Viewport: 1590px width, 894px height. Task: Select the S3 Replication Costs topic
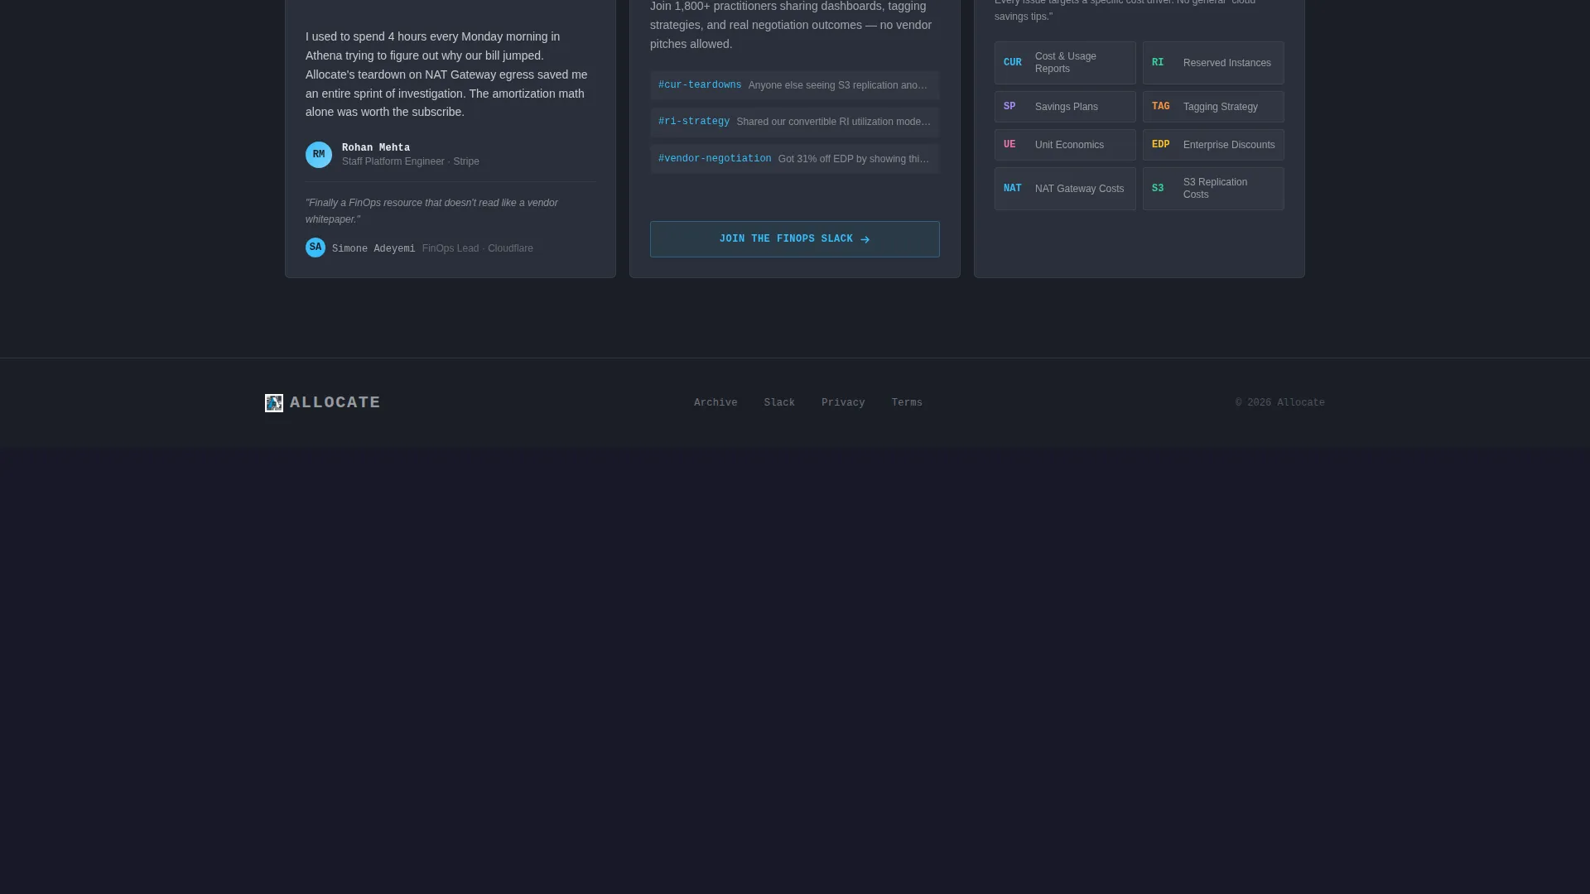[1213, 189]
